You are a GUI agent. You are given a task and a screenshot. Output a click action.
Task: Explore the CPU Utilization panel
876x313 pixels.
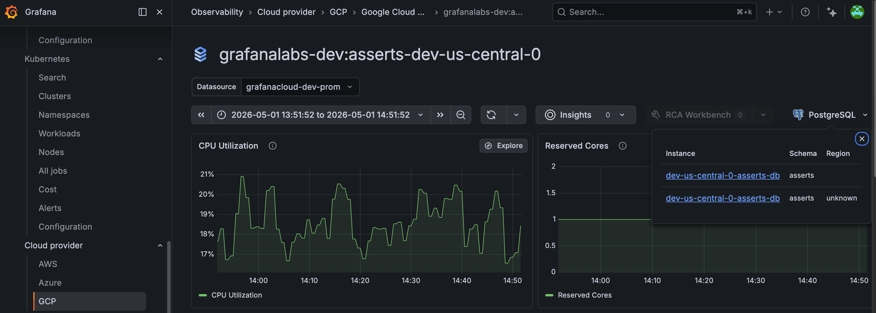coord(503,146)
